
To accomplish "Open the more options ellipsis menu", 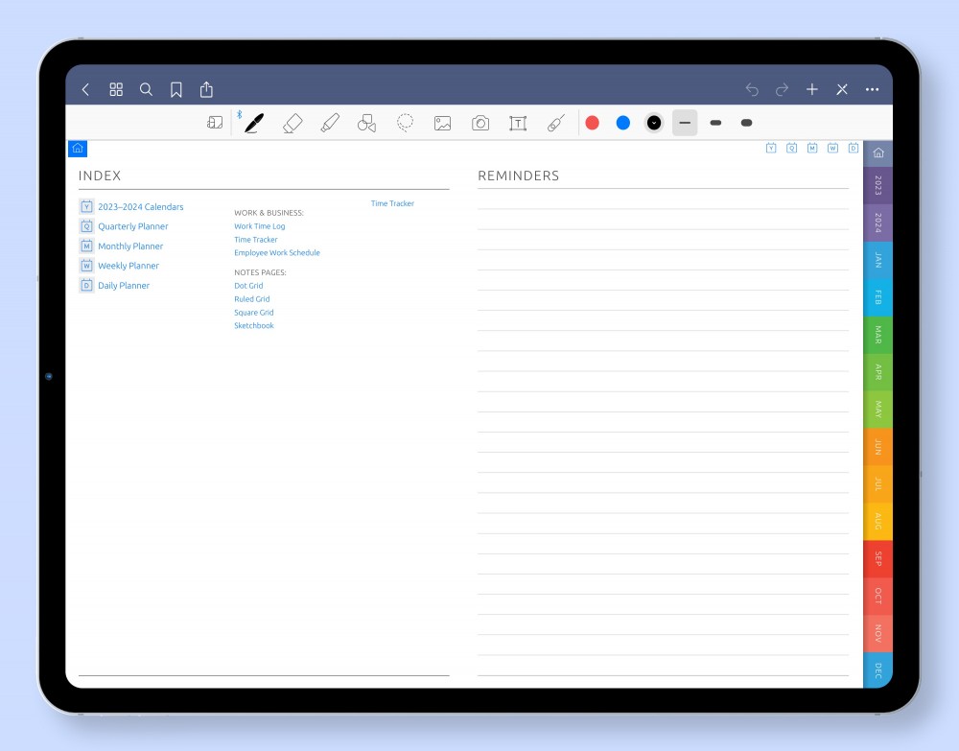I will pos(872,90).
